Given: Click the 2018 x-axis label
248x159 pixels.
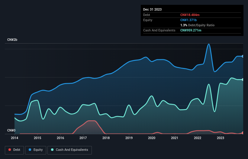Looking at the screenshot, I should click(106, 138).
